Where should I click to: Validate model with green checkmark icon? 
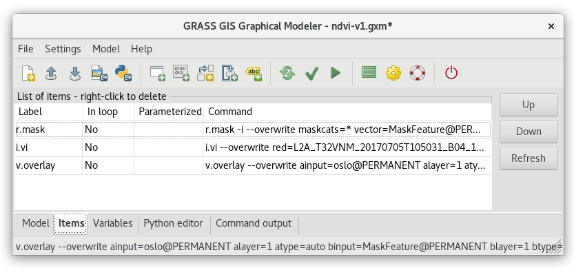[x=311, y=74]
